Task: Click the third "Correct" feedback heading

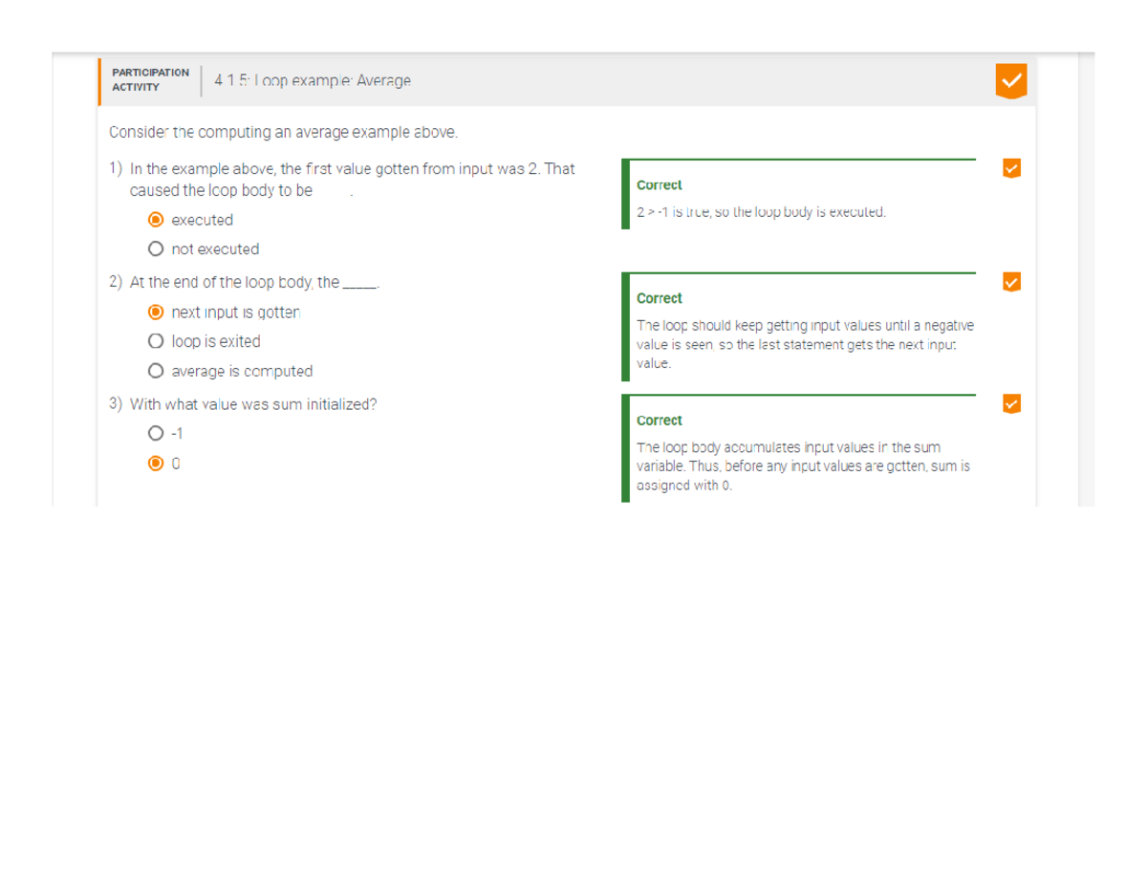Action: 659,421
